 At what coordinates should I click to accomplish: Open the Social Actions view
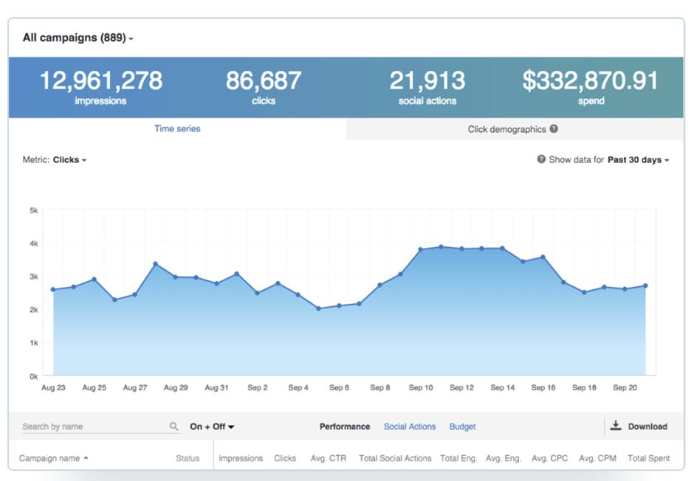point(410,426)
